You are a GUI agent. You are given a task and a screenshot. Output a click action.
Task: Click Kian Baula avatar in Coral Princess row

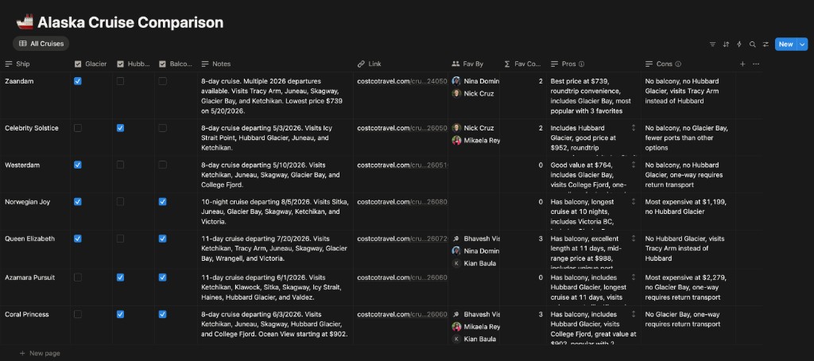(456, 340)
